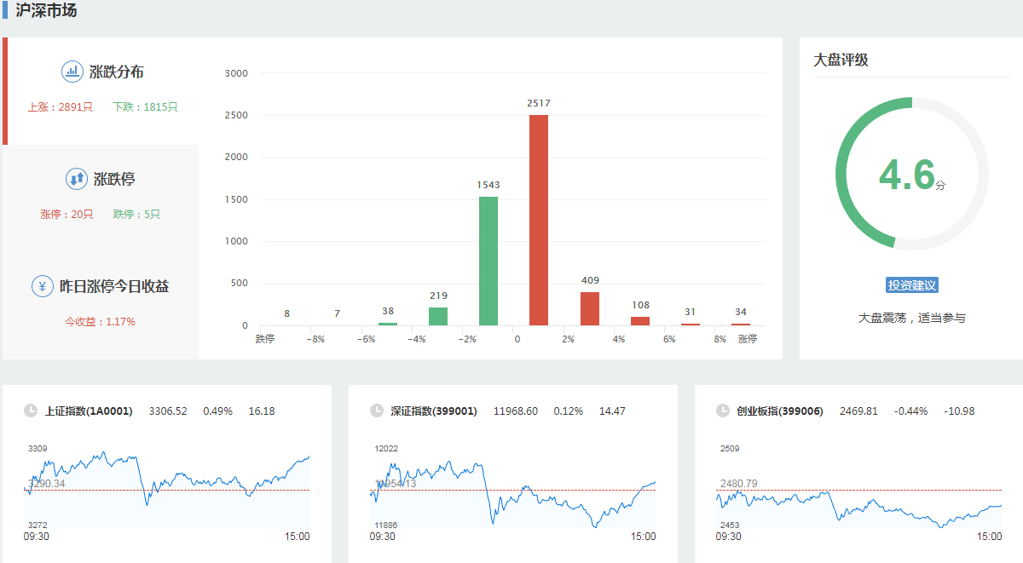
Task: Open the 昨日涨停今日收益 tab
Action: (x=113, y=287)
